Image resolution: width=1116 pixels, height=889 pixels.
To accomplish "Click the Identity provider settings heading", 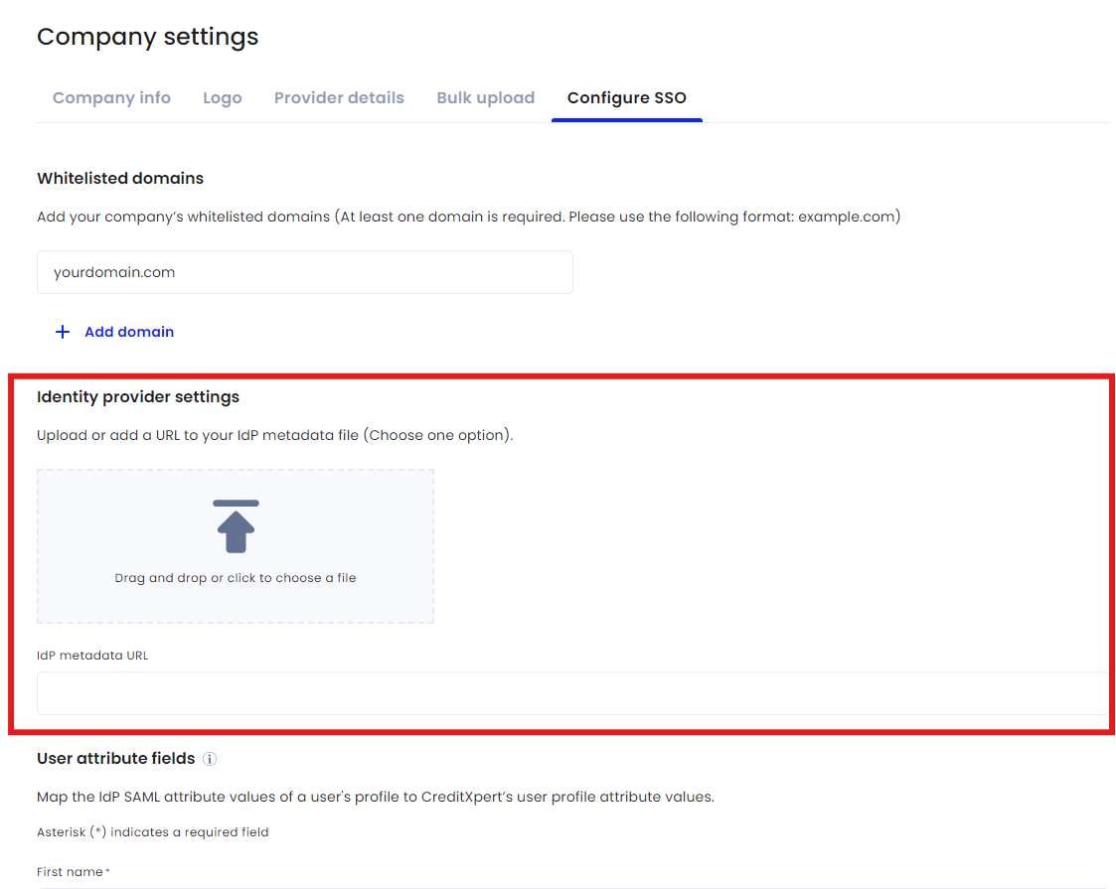I will pos(138,397).
